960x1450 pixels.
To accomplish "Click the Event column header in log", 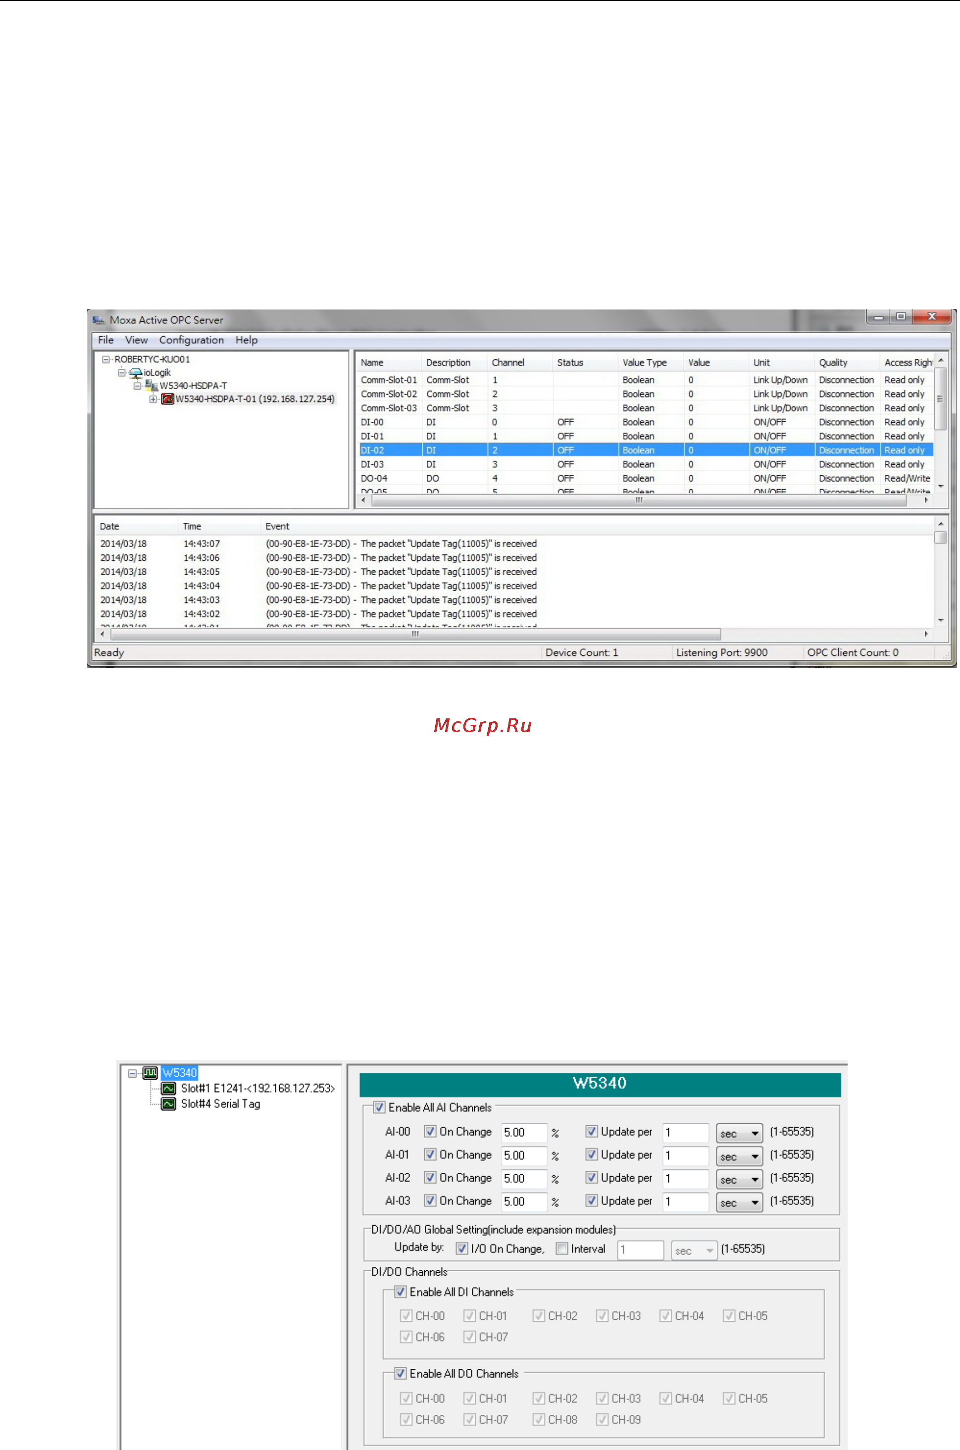I will (x=597, y=526).
